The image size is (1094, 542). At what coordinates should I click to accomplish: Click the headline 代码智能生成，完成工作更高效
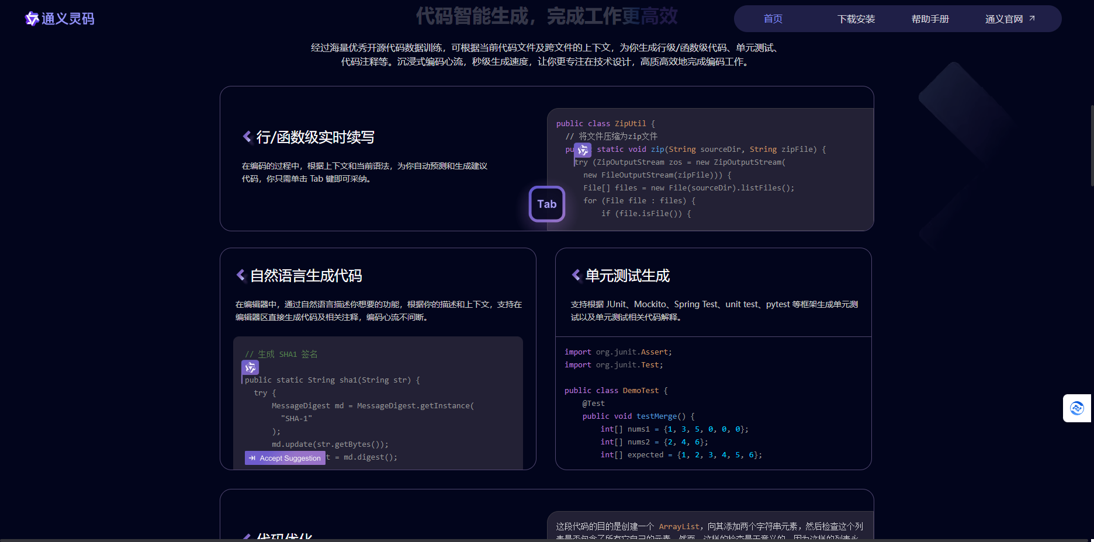pos(546,17)
